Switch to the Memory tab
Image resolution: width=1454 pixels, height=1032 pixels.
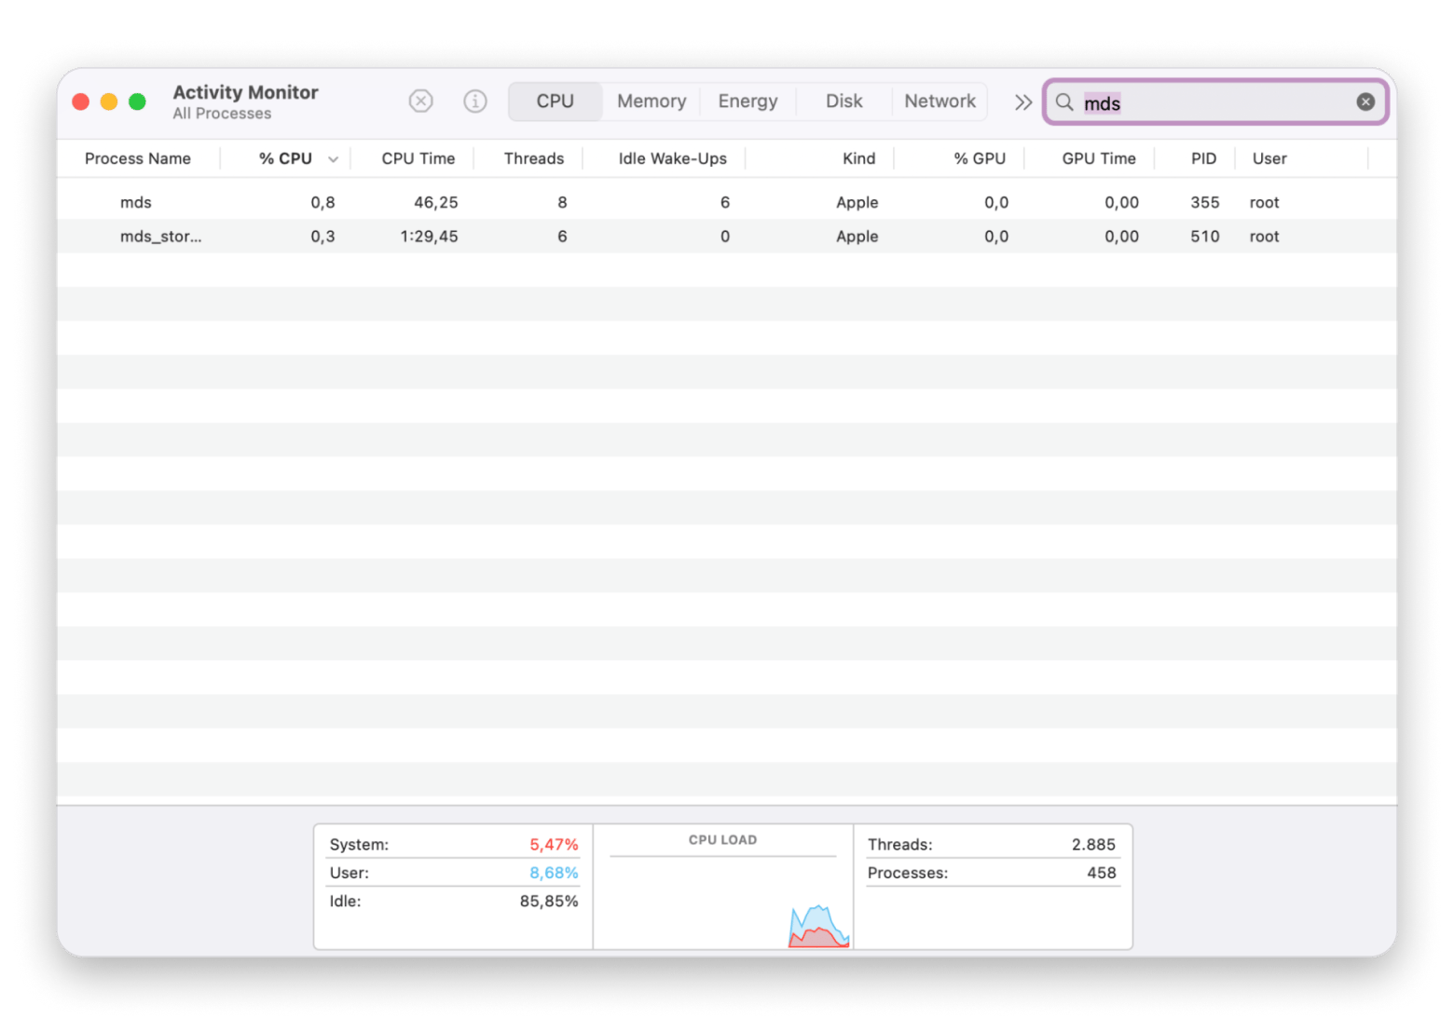[652, 102]
